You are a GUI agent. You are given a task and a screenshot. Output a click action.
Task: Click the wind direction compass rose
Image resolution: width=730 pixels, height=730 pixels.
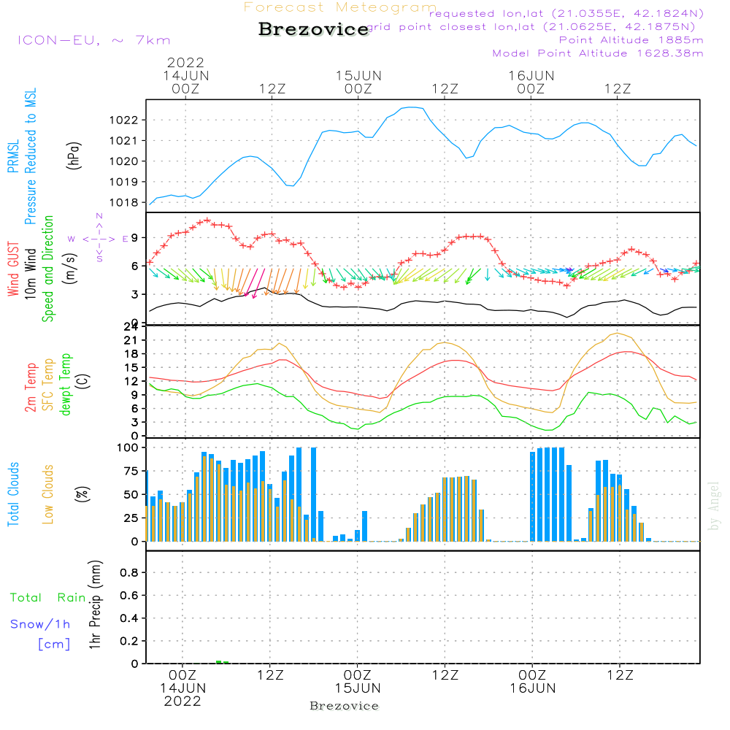tap(99, 239)
